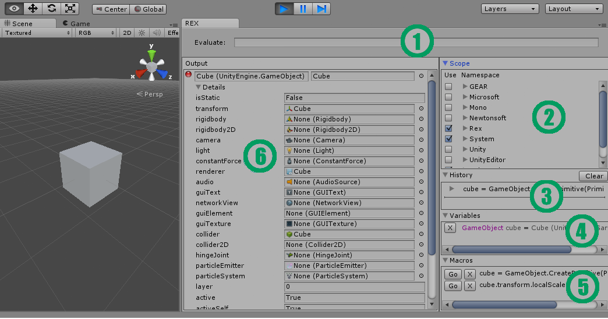This screenshot has width=608, height=319.
Task: Collapse the Variables section
Action: pyautogui.click(x=445, y=216)
